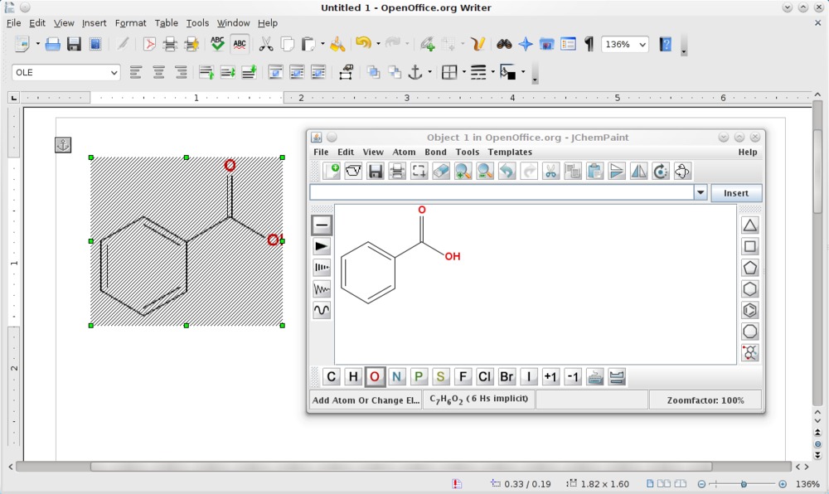The width and height of the screenshot is (829, 494).
Task: Toggle the Oxygen element button
Action: (x=375, y=377)
